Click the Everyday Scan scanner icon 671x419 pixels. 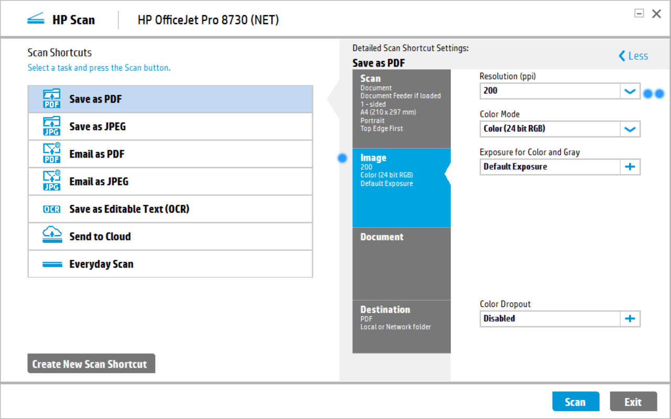tap(52, 264)
